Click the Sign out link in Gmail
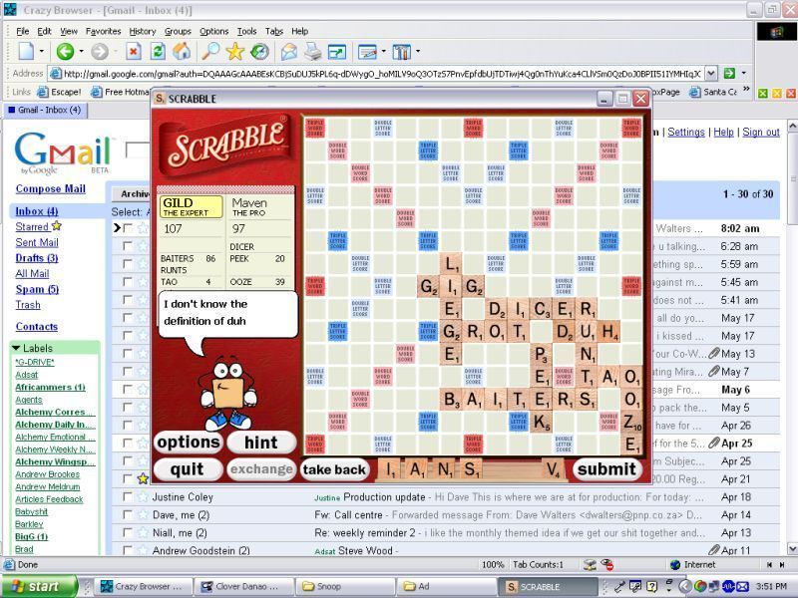 pos(761,132)
